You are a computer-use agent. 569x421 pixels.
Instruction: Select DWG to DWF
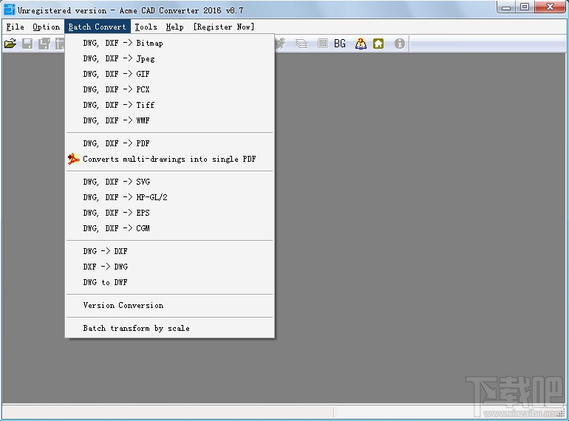[169, 282]
